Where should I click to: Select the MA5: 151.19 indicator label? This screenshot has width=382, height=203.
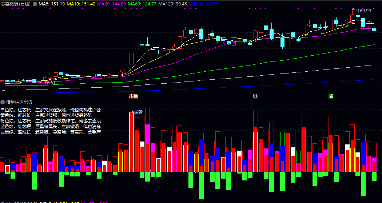51,4
